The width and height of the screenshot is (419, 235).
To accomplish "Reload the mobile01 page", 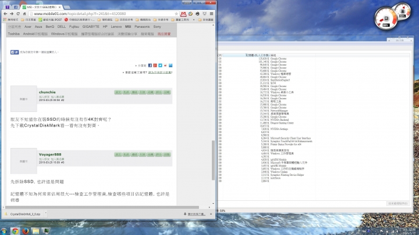I will coord(18,13).
